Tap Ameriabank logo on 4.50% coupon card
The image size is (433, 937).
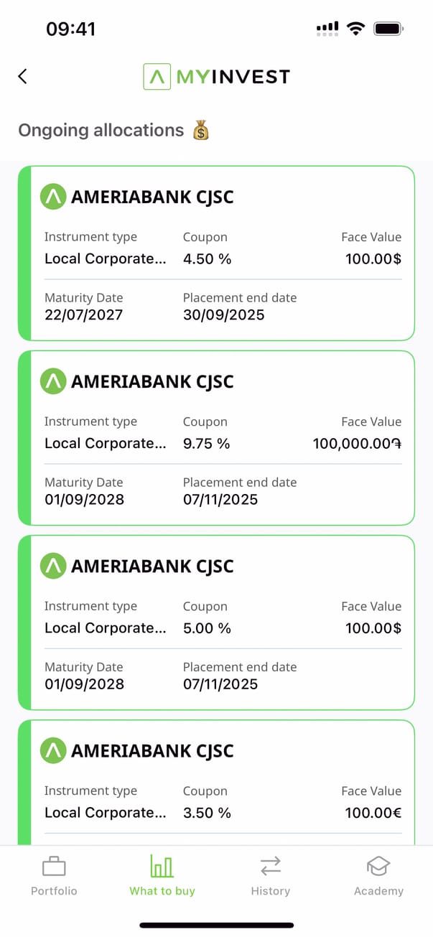[52, 197]
